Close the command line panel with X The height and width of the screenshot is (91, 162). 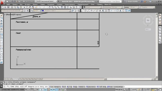click(1, 83)
